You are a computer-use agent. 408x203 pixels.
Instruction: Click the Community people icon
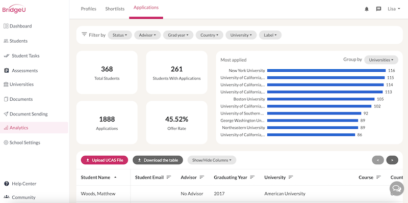7,197
